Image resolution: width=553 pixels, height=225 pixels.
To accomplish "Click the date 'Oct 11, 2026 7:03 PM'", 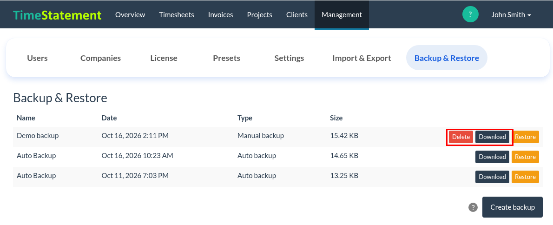I will point(135,175).
